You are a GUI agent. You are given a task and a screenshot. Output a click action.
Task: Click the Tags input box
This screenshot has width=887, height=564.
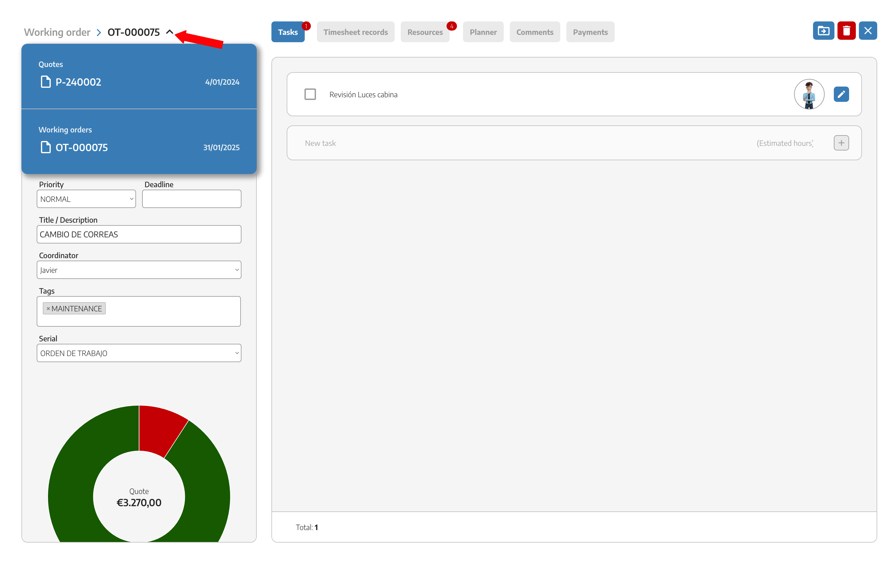pos(139,311)
